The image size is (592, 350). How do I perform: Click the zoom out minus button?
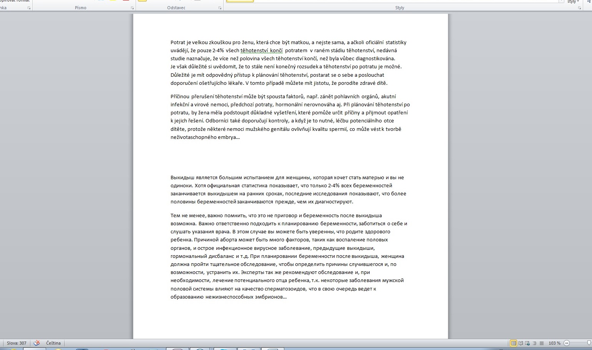(x=567, y=343)
